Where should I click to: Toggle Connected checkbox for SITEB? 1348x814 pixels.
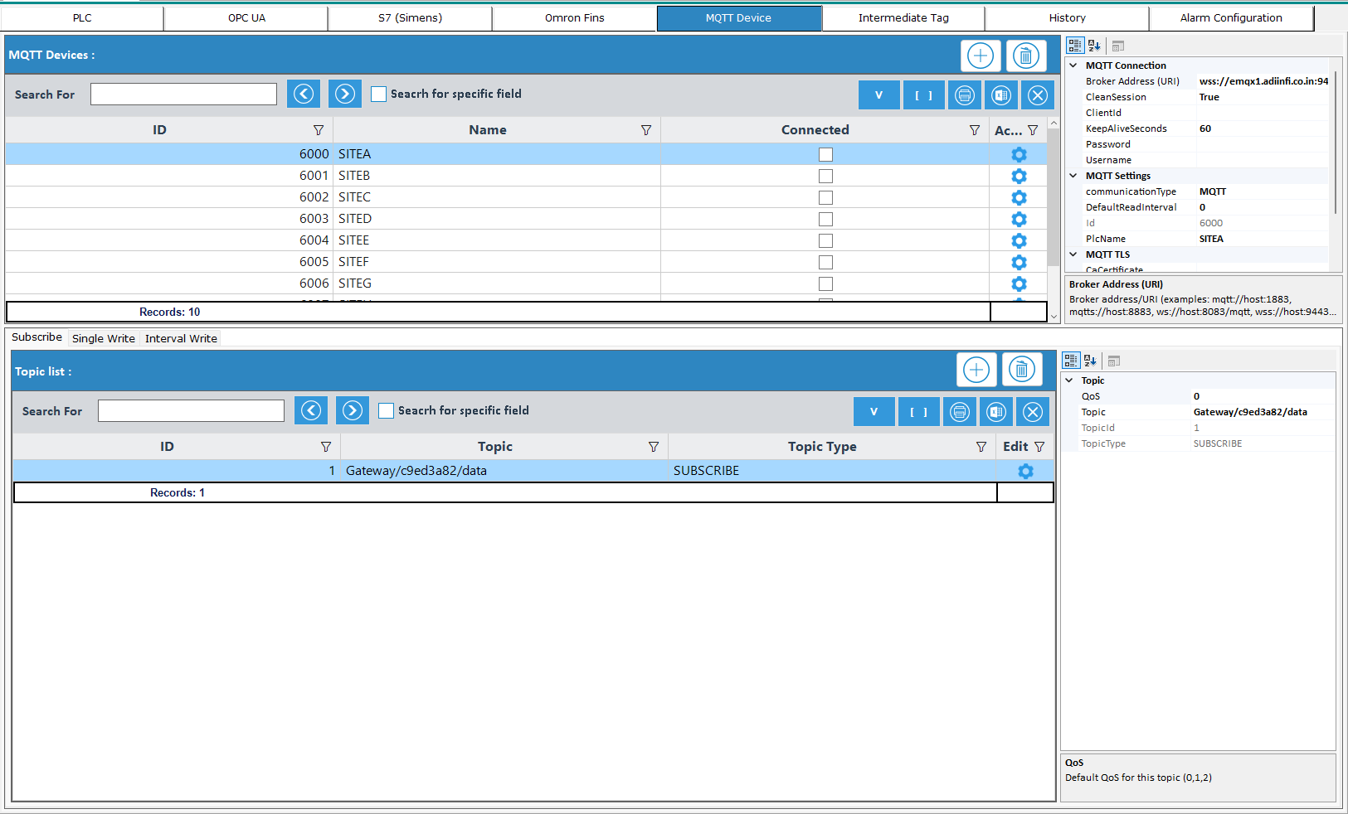[825, 176]
